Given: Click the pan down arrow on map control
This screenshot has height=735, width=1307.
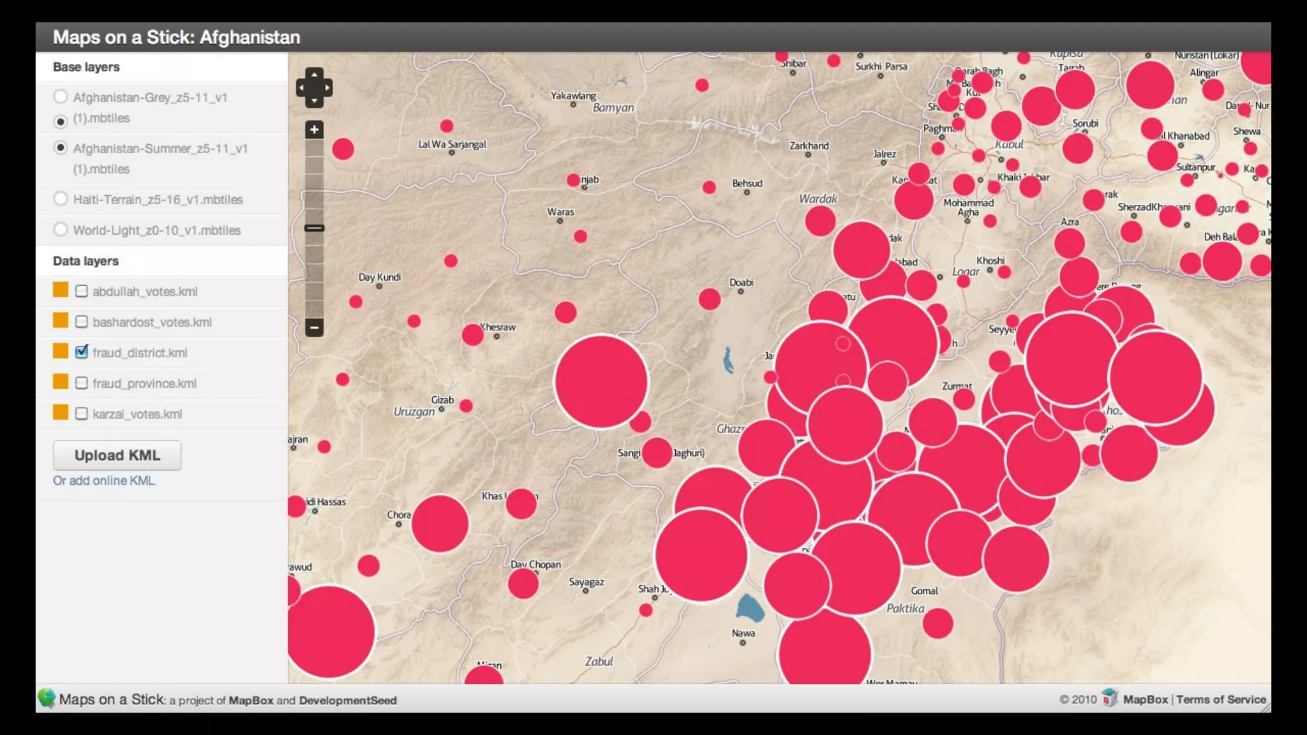Looking at the screenshot, I should click(314, 101).
